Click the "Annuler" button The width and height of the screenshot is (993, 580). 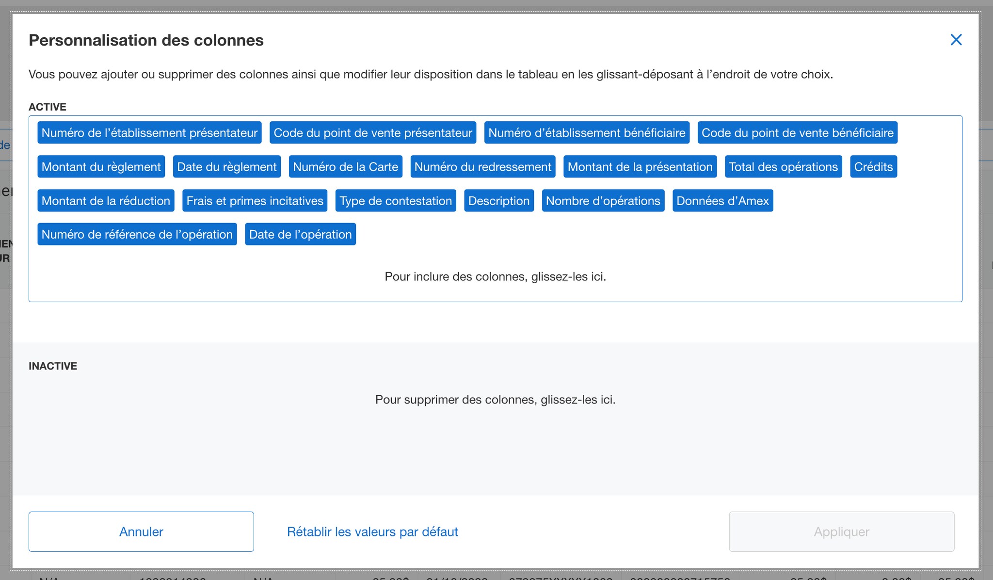[x=141, y=532]
